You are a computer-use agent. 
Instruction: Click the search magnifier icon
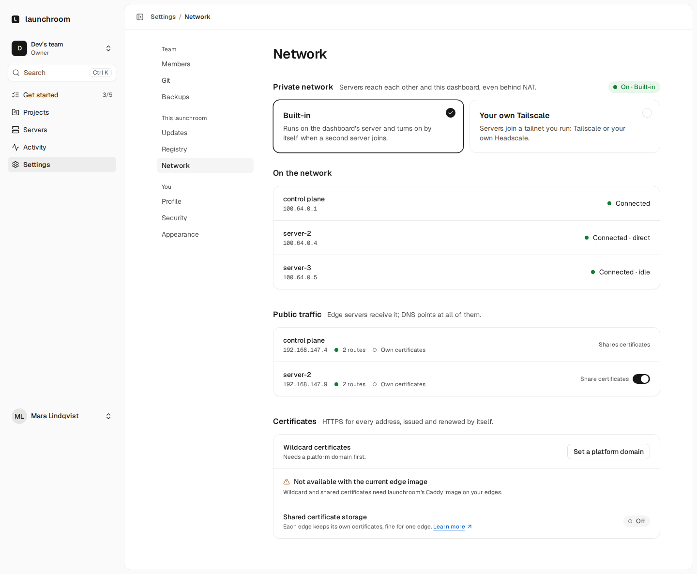click(x=16, y=73)
